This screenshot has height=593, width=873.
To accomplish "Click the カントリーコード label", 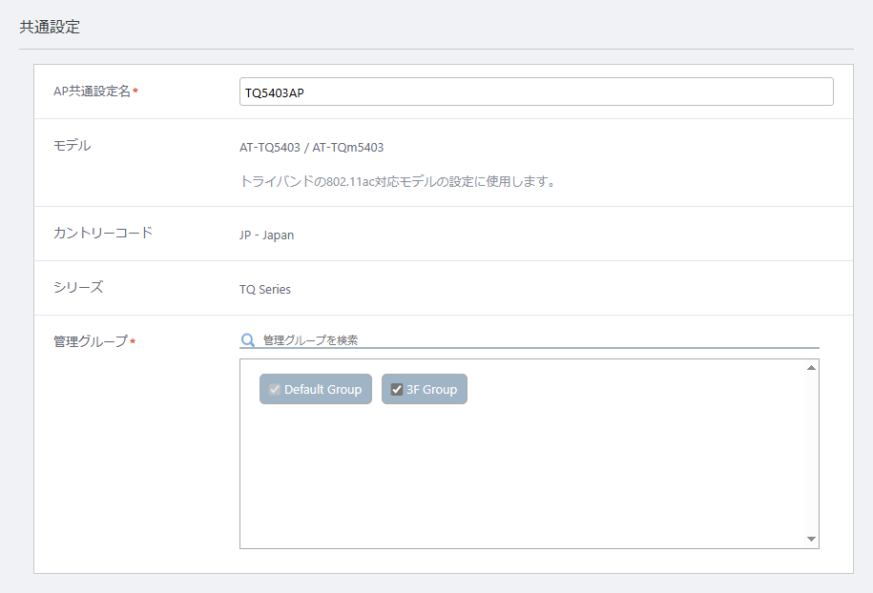I will click(x=103, y=233).
